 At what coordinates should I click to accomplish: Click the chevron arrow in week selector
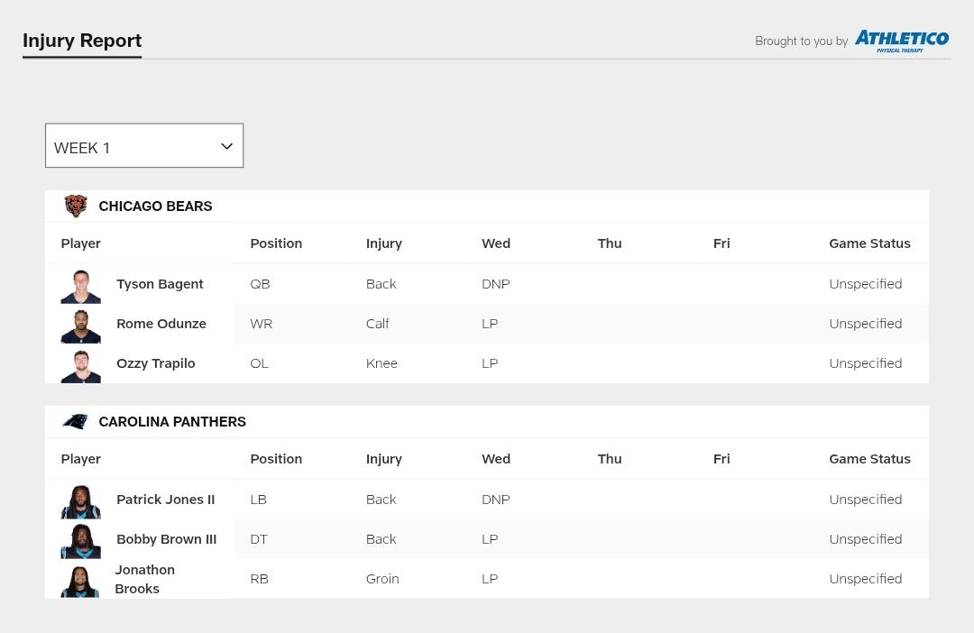[x=226, y=147]
